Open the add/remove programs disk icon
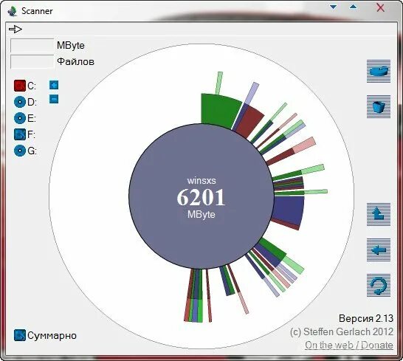 coord(379,71)
